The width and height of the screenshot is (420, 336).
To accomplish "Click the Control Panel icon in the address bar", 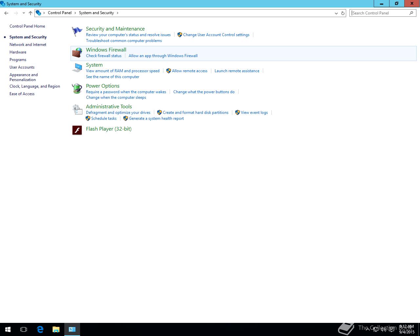I will coord(38,13).
